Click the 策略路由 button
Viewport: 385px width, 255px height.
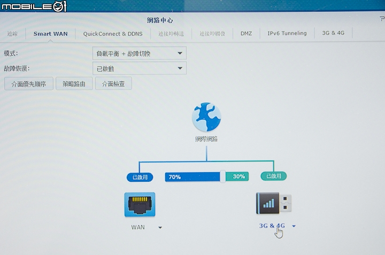pyautogui.click(x=74, y=84)
